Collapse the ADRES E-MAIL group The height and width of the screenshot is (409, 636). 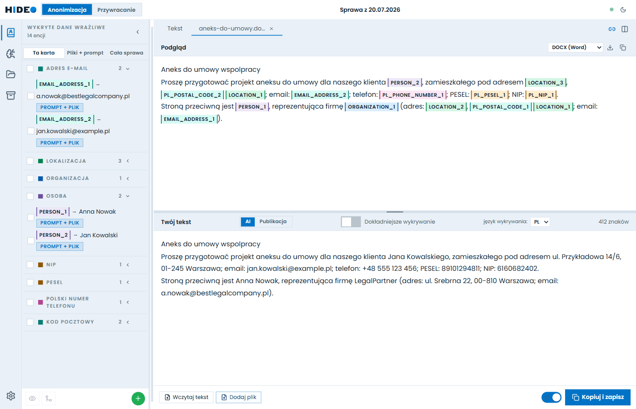(x=128, y=69)
